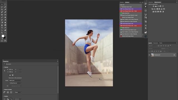The image size is (178, 100).
Task: Add a Black & White adjustment
Action: [x=157, y=9]
